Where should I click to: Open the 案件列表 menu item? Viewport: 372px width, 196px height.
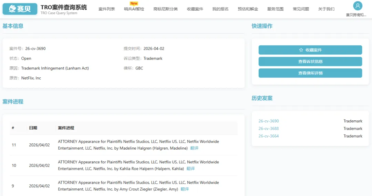coord(106,9)
